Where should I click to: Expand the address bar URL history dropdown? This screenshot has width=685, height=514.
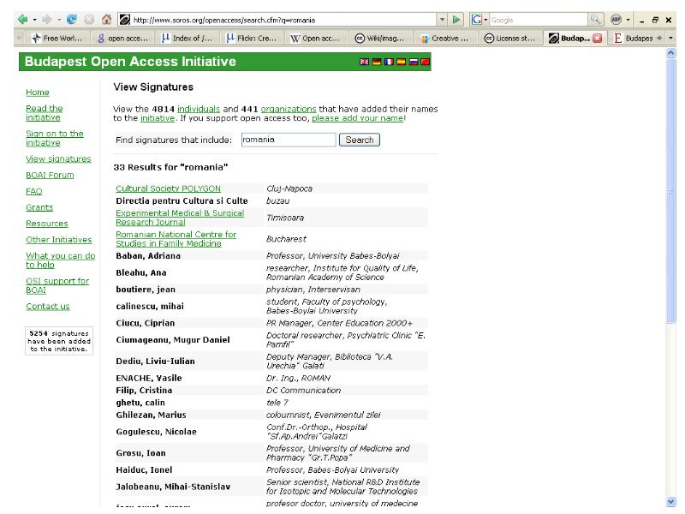443,20
